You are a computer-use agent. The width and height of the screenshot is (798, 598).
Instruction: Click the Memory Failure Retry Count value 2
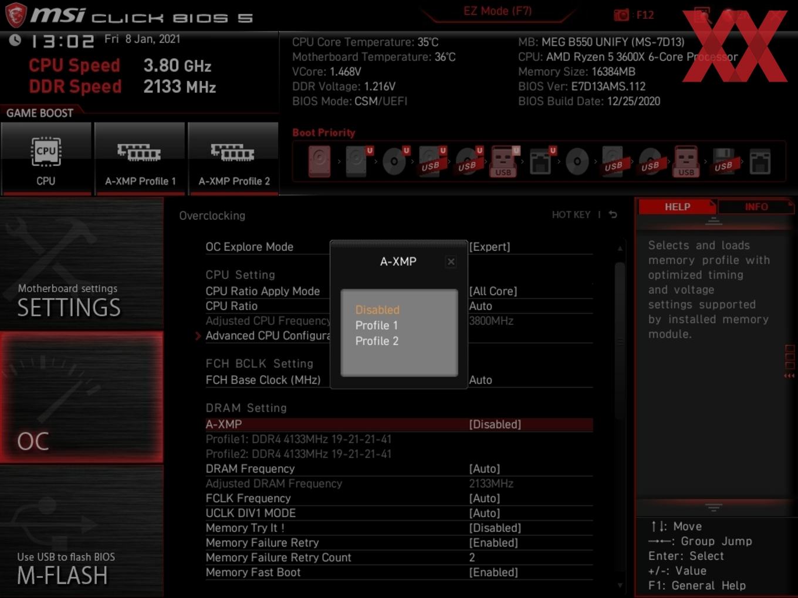pos(472,558)
